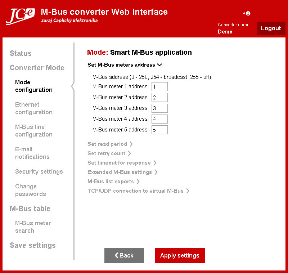Go to M-Bus line configuration page
Viewport: 288px width, 273px height.
pyautogui.click(x=33, y=131)
